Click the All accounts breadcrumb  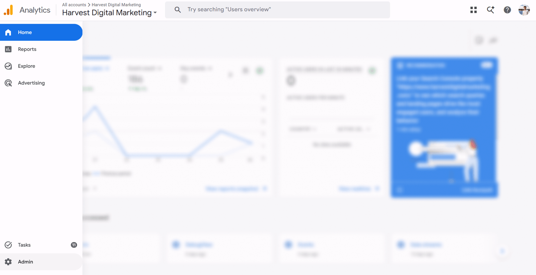click(x=74, y=5)
